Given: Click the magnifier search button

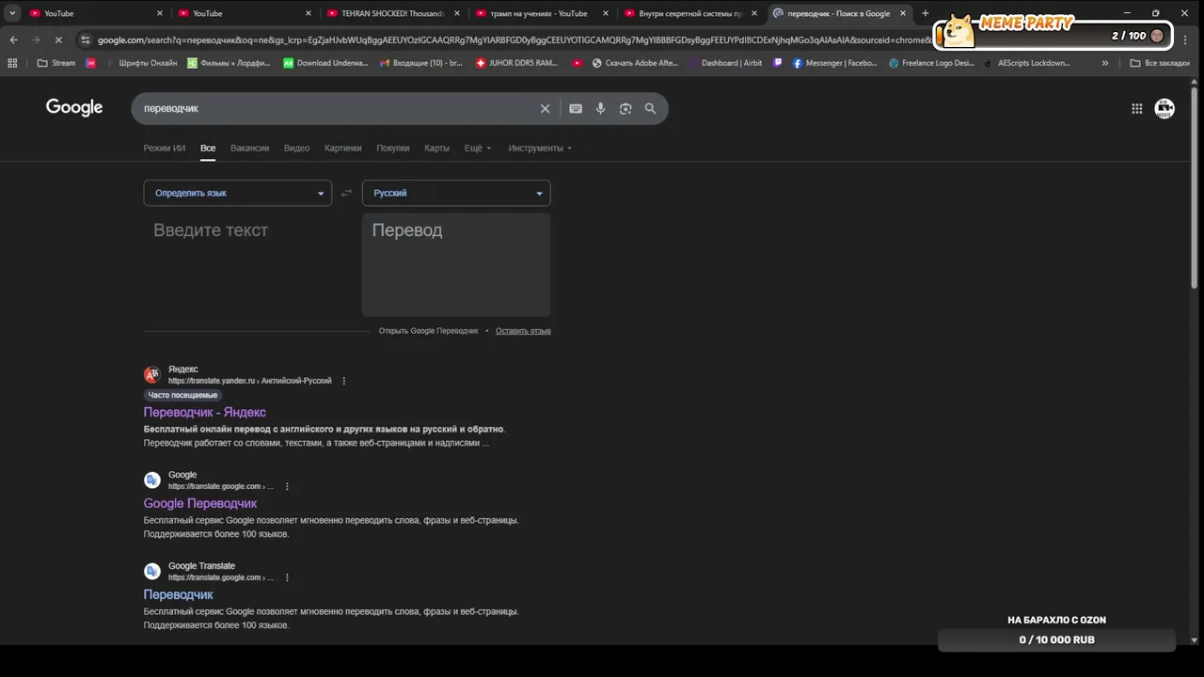Looking at the screenshot, I should [x=650, y=108].
